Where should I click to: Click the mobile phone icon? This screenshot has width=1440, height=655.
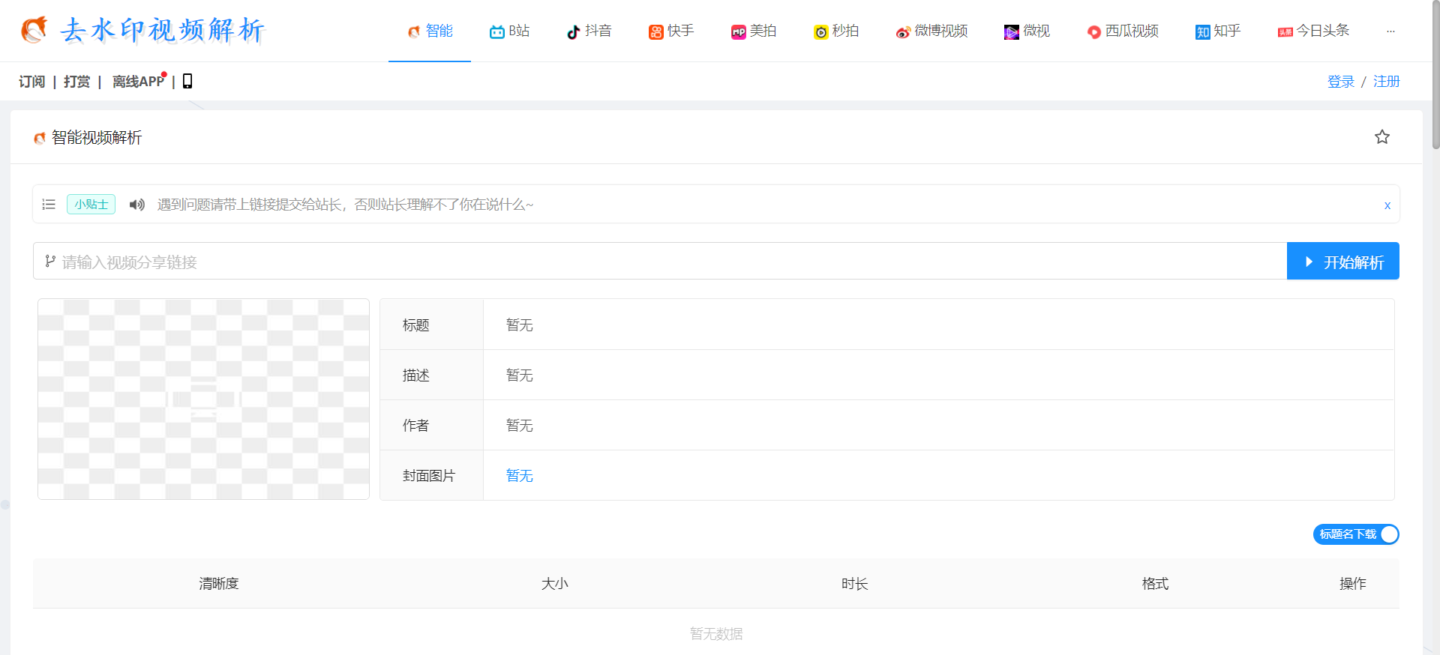click(187, 81)
